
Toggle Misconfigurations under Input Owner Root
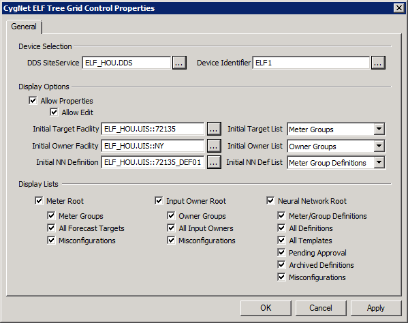point(171,241)
